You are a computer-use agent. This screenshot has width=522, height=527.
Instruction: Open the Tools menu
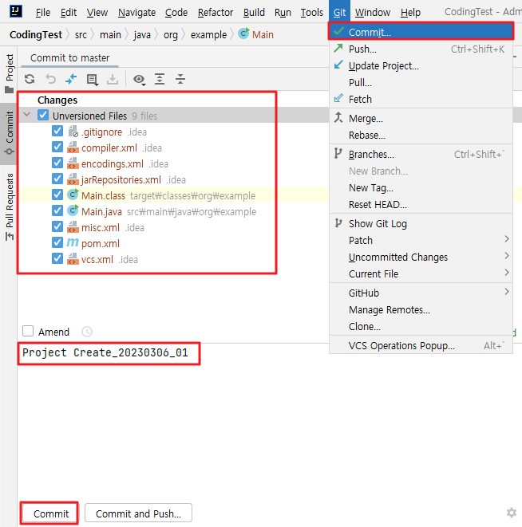311,13
